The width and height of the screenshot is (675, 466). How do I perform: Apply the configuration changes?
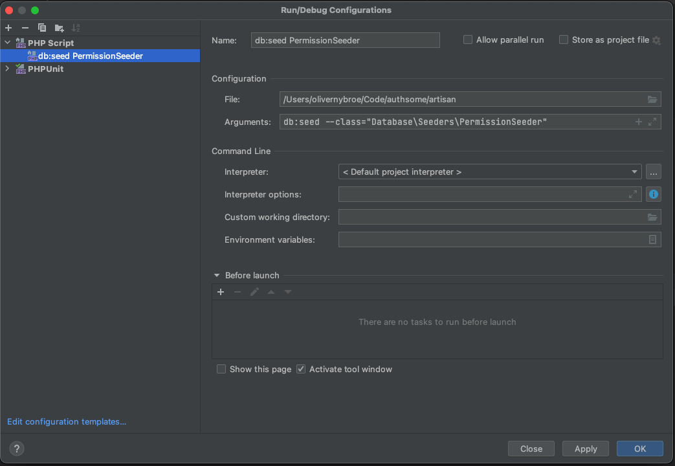coord(585,449)
